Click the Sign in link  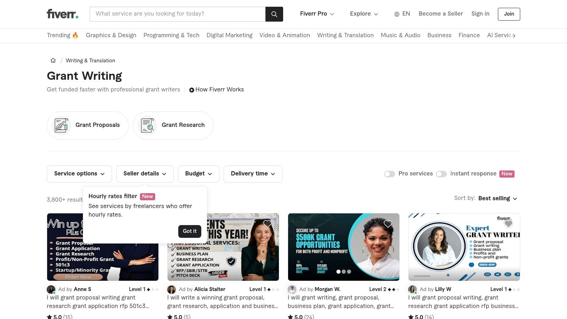tap(480, 14)
